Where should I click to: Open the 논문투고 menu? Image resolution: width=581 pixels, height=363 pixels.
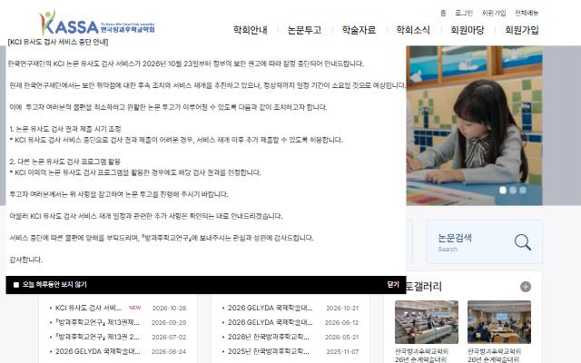(x=305, y=30)
